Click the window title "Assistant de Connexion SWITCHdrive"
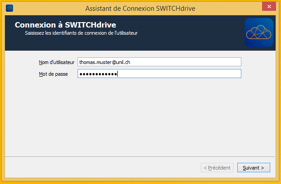The height and width of the screenshot is (184, 281). pos(140,8)
